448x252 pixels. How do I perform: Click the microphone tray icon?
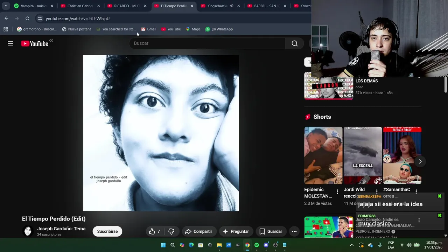click(x=380, y=245)
